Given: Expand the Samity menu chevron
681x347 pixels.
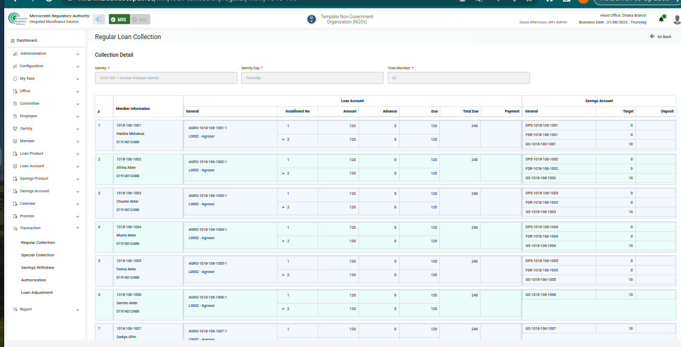Looking at the screenshot, I should click(x=78, y=129).
